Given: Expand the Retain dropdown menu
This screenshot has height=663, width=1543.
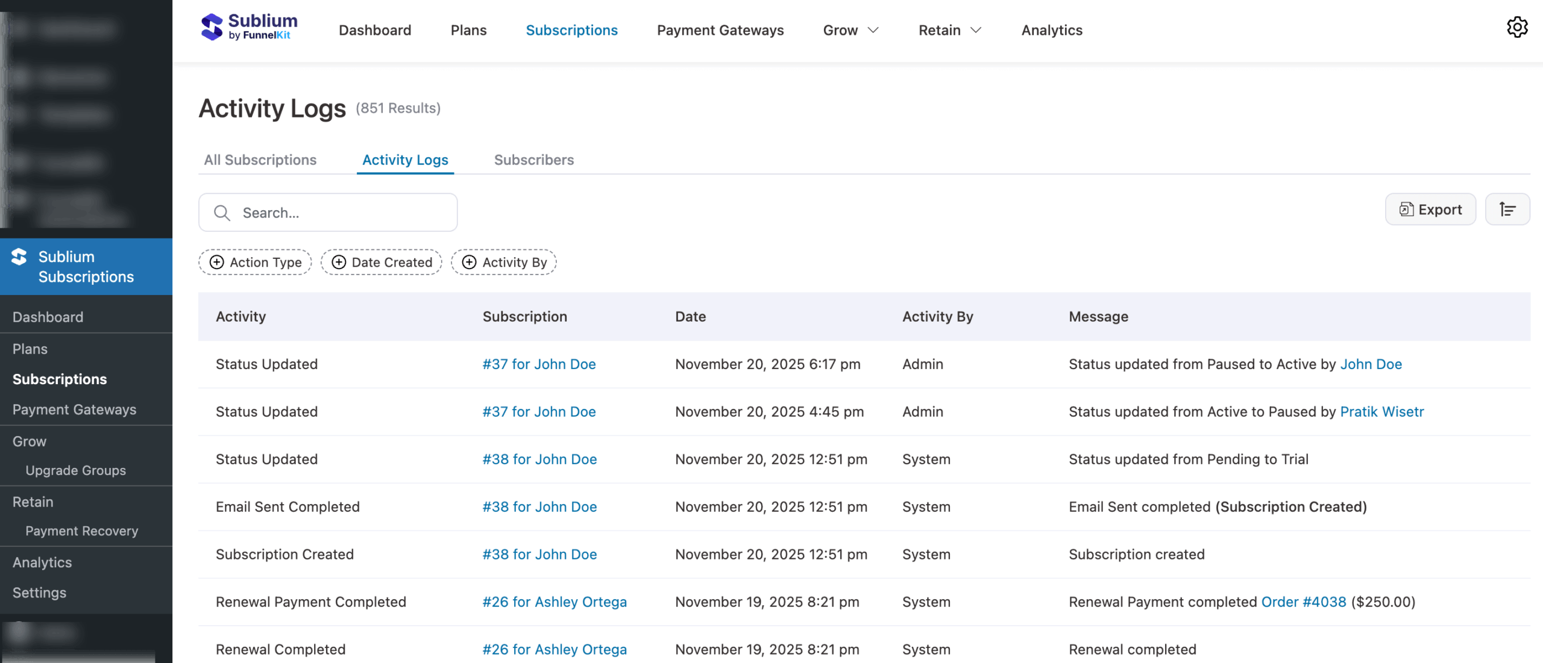Looking at the screenshot, I should coord(949,30).
